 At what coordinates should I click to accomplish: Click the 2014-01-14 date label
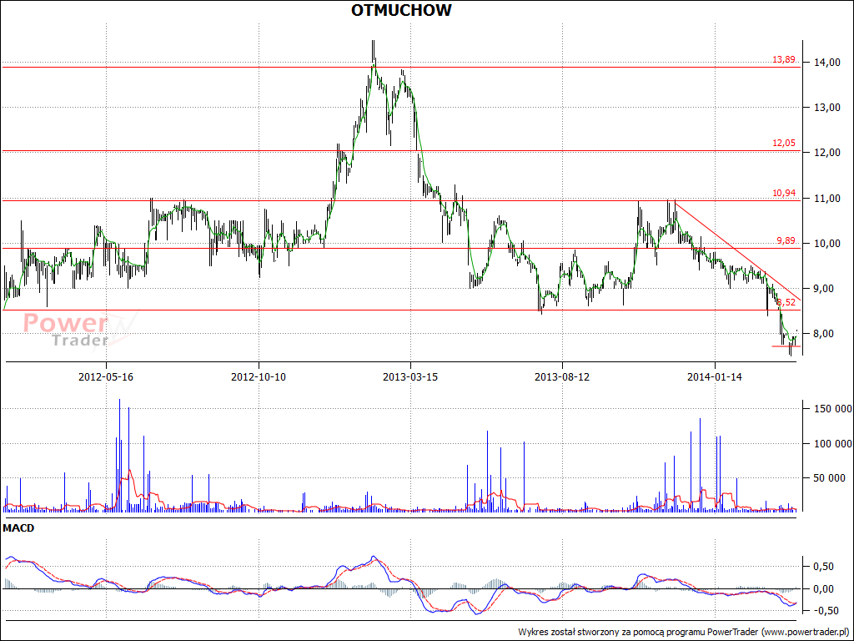coord(715,376)
